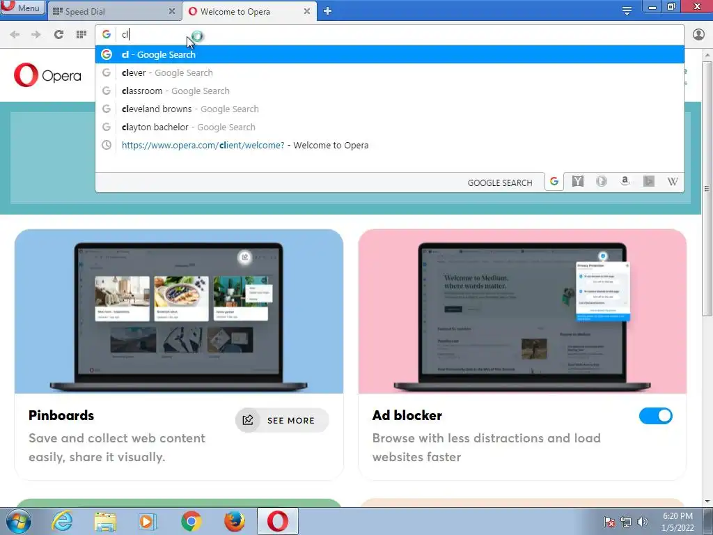Open the volume speaker tray icon
The image size is (713, 535).
point(643,522)
